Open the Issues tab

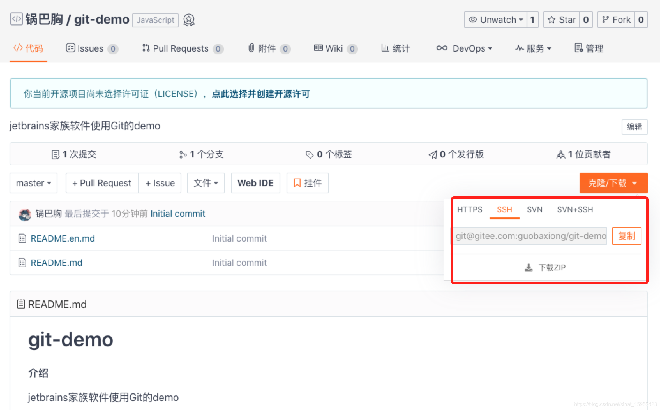tap(92, 48)
